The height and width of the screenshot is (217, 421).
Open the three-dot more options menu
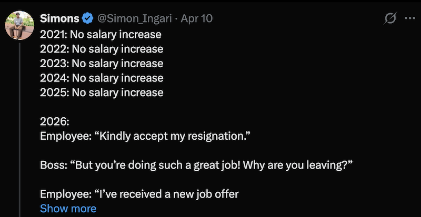pos(409,18)
